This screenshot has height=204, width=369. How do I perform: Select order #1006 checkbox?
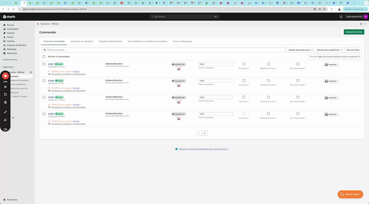[x=44, y=81]
